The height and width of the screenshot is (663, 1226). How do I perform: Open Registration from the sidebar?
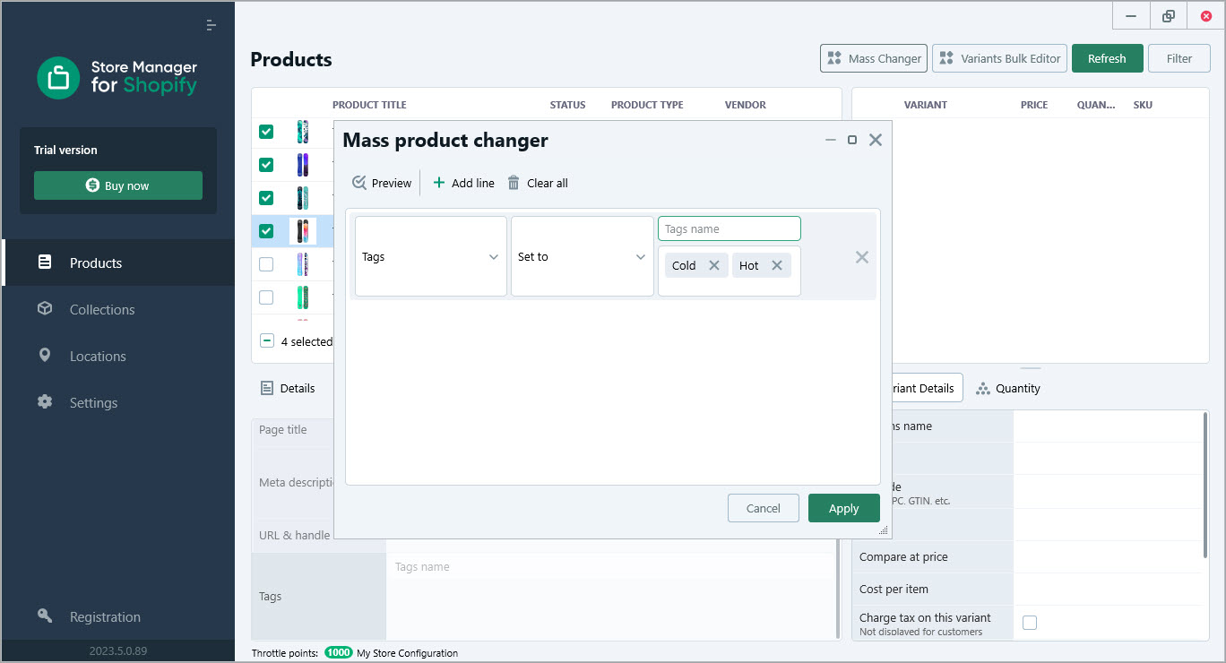coord(118,616)
